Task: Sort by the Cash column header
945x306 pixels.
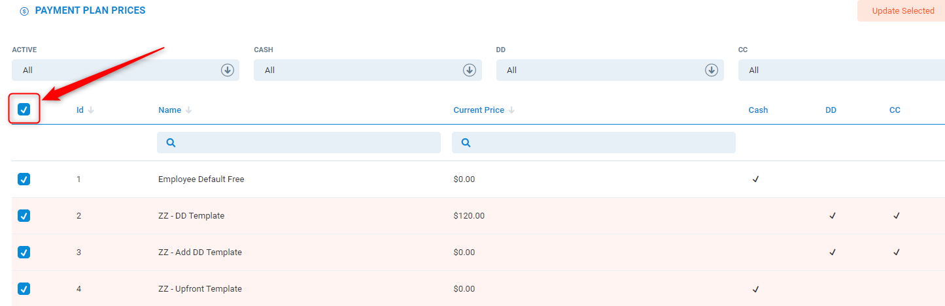Action: [x=758, y=110]
